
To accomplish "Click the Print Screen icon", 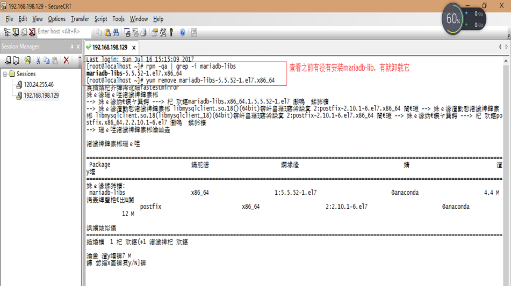I will pyautogui.click(x=127, y=32).
